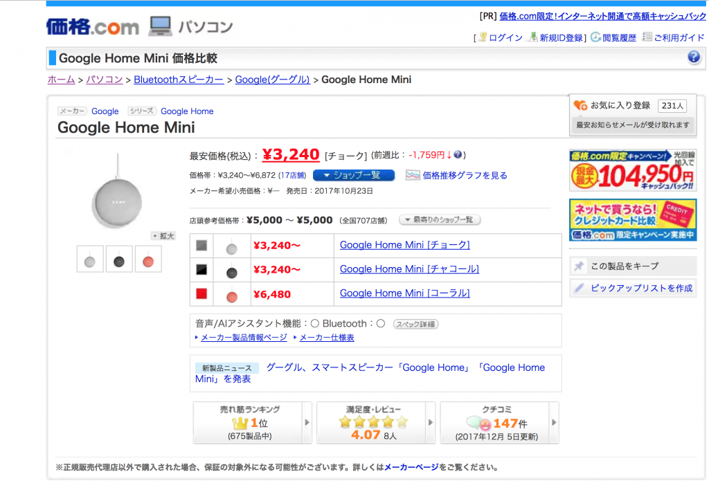Click the blue help question mark icon
The height and width of the screenshot is (483, 709).
pos(694,57)
